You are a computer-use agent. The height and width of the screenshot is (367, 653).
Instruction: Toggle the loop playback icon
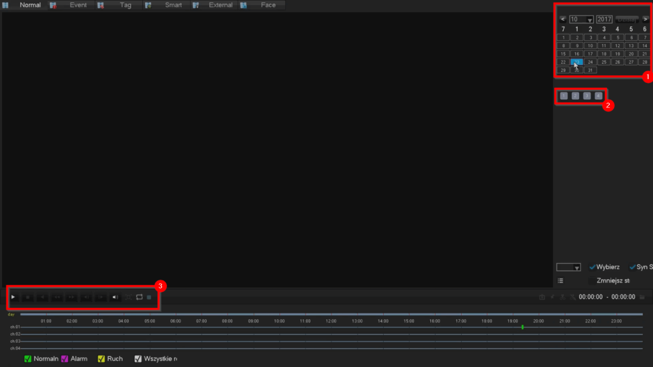coord(139,297)
